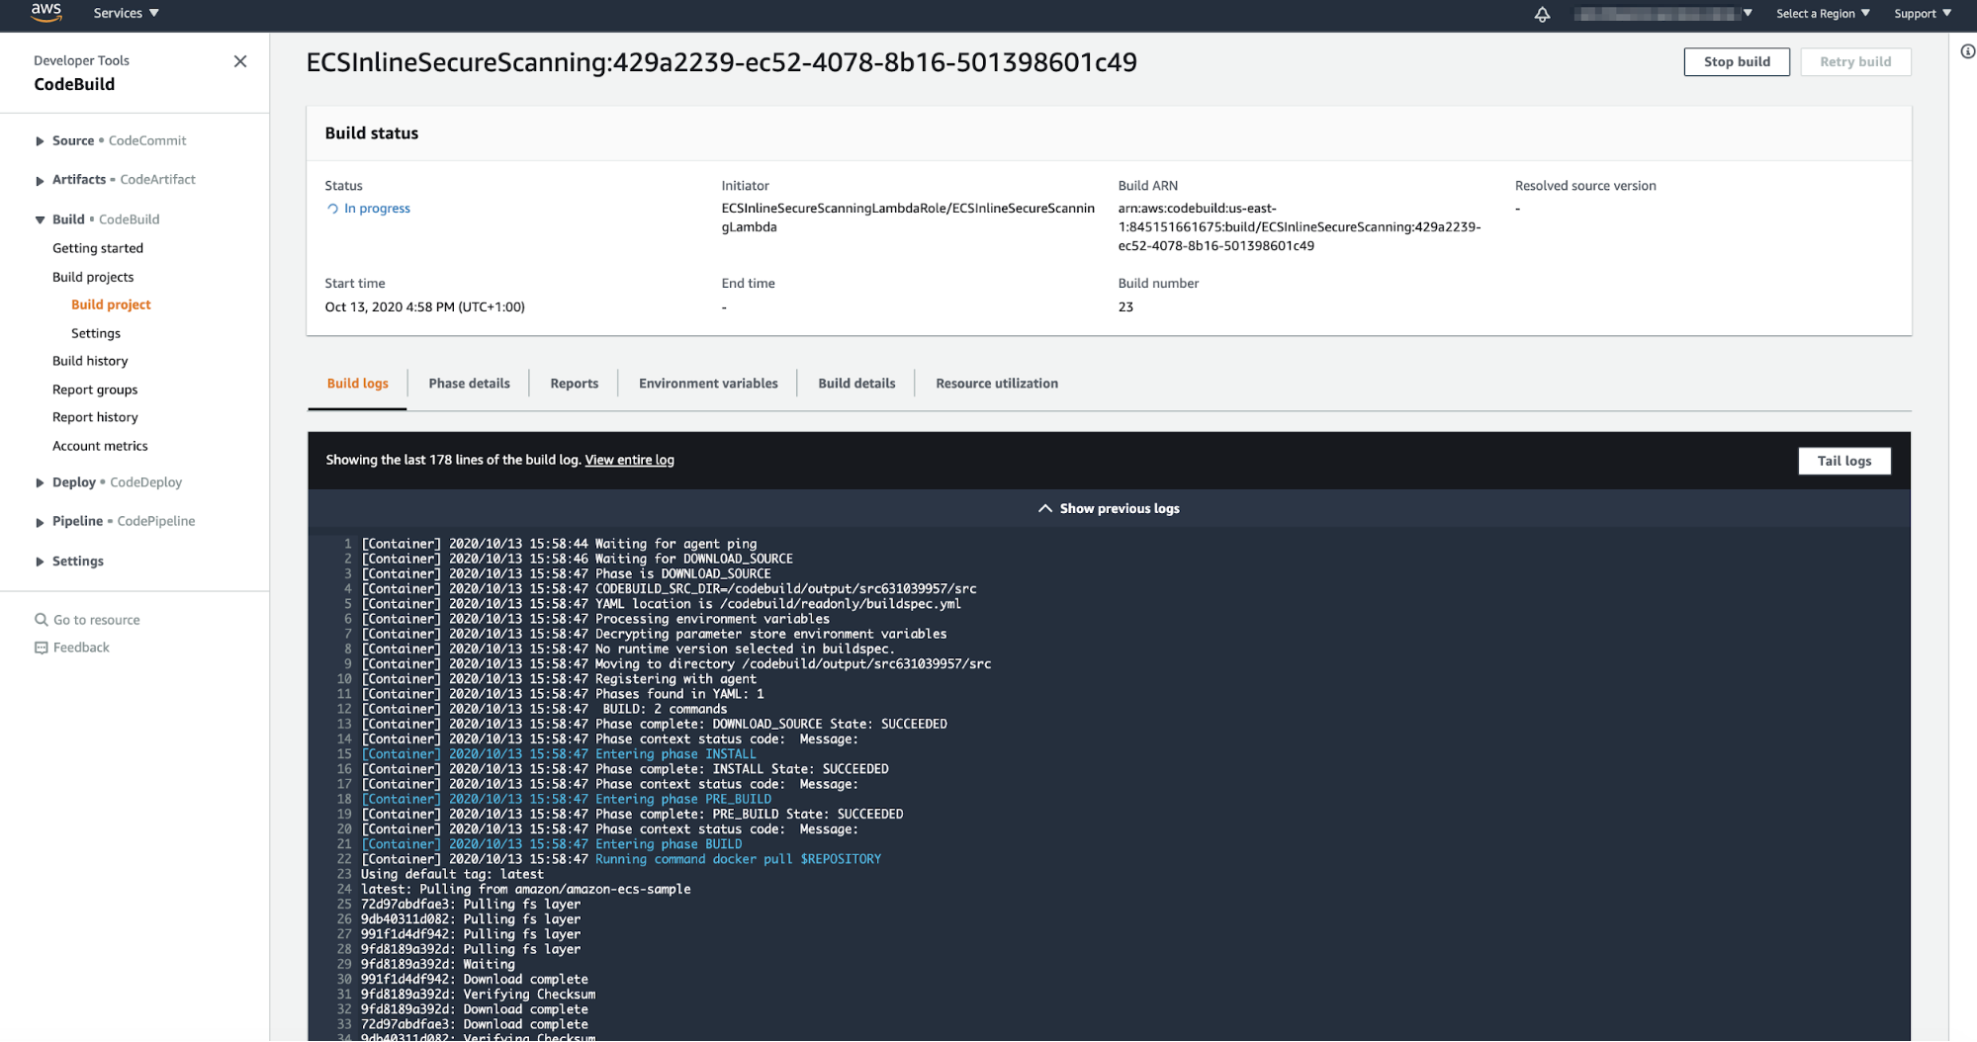Click the Feedback link
The width and height of the screenshot is (1977, 1042).
click(81, 648)
